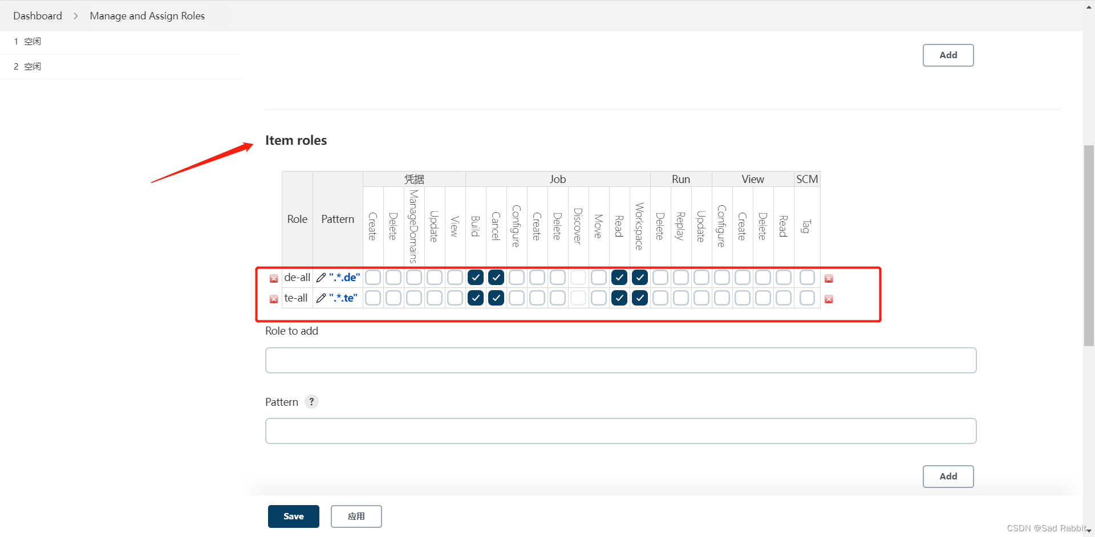Open Manage and Assign Roles breadcrumb
The width and height of the screenshot is (1095, 537).
(x=147, y=16)
